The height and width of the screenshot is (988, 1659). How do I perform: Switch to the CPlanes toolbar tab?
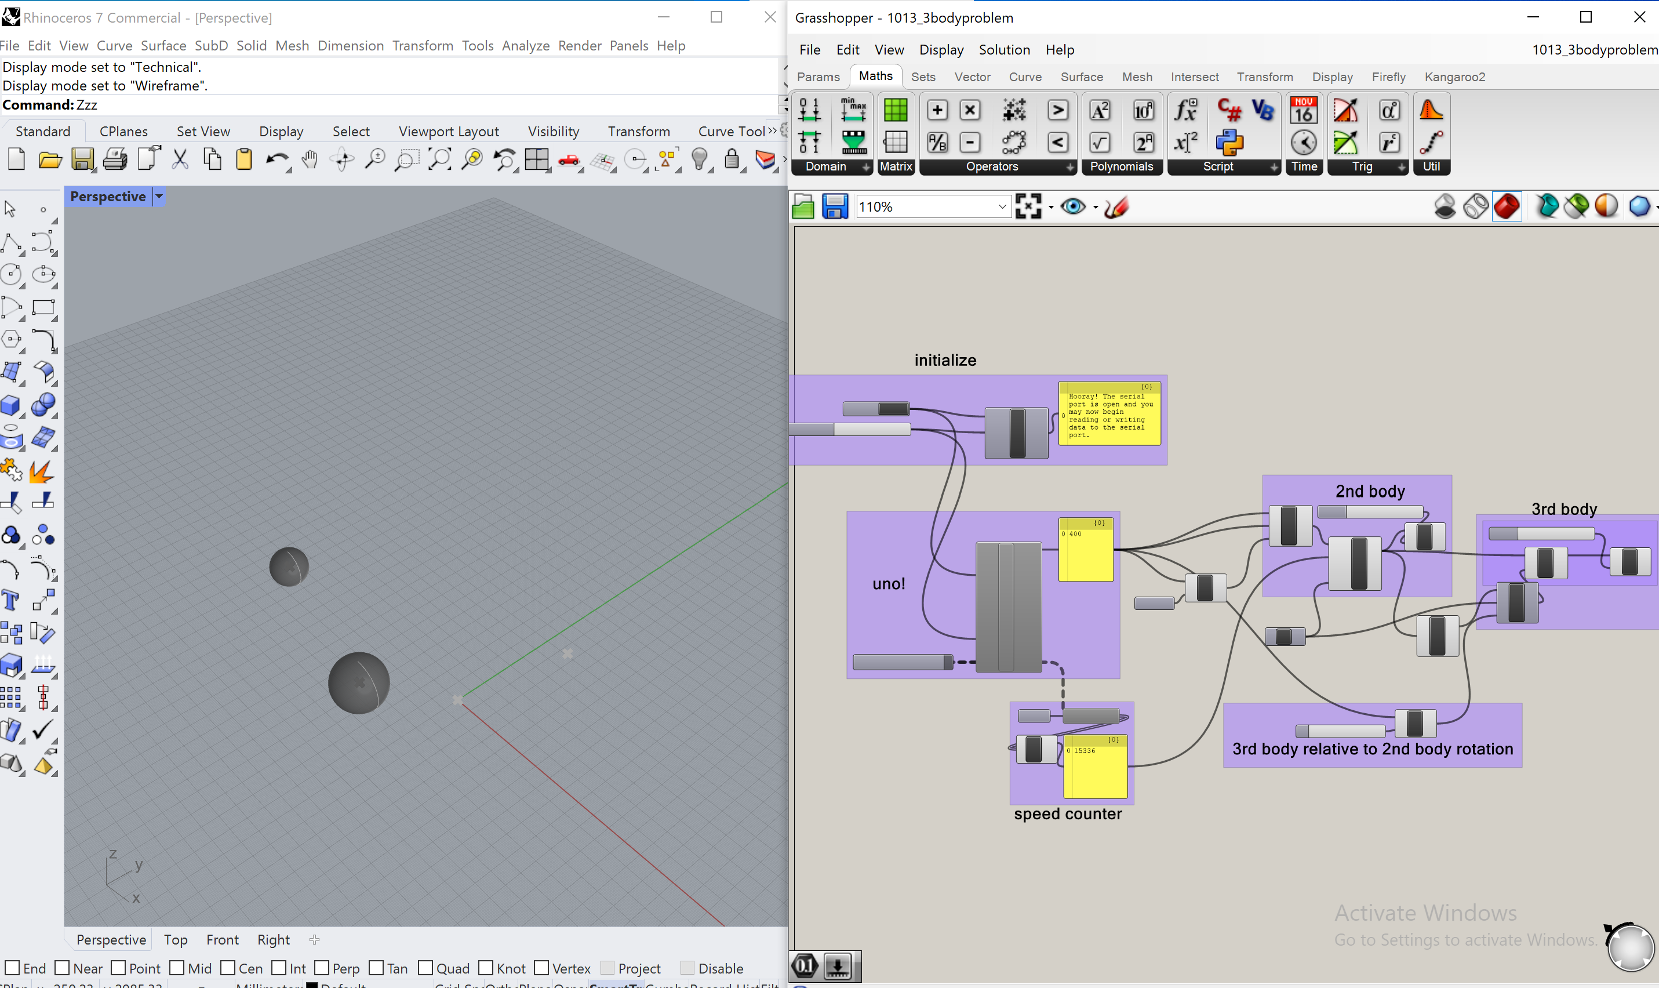pos(123,131)
